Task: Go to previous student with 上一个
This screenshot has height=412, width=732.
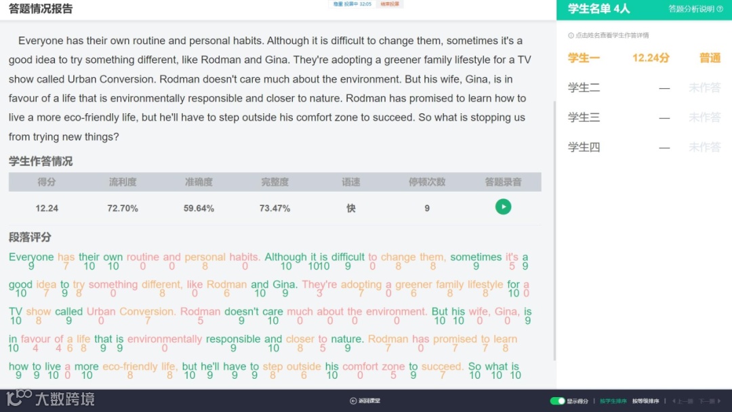Action: [683, 400]
